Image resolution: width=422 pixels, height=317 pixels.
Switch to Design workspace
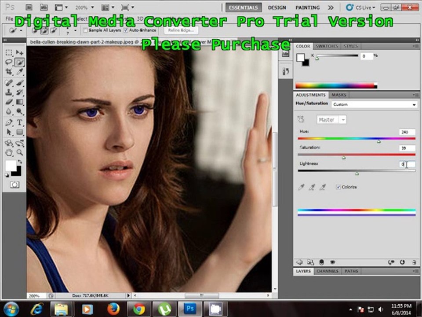(x=277, y=7)
